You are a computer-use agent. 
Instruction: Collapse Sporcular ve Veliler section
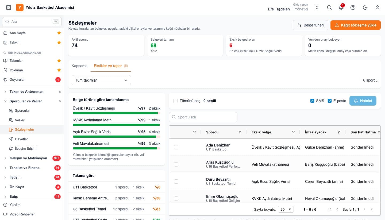pos(32,101)
